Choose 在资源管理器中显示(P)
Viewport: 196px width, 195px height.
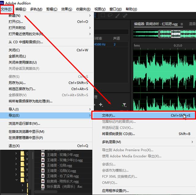[x=46, y=138]
